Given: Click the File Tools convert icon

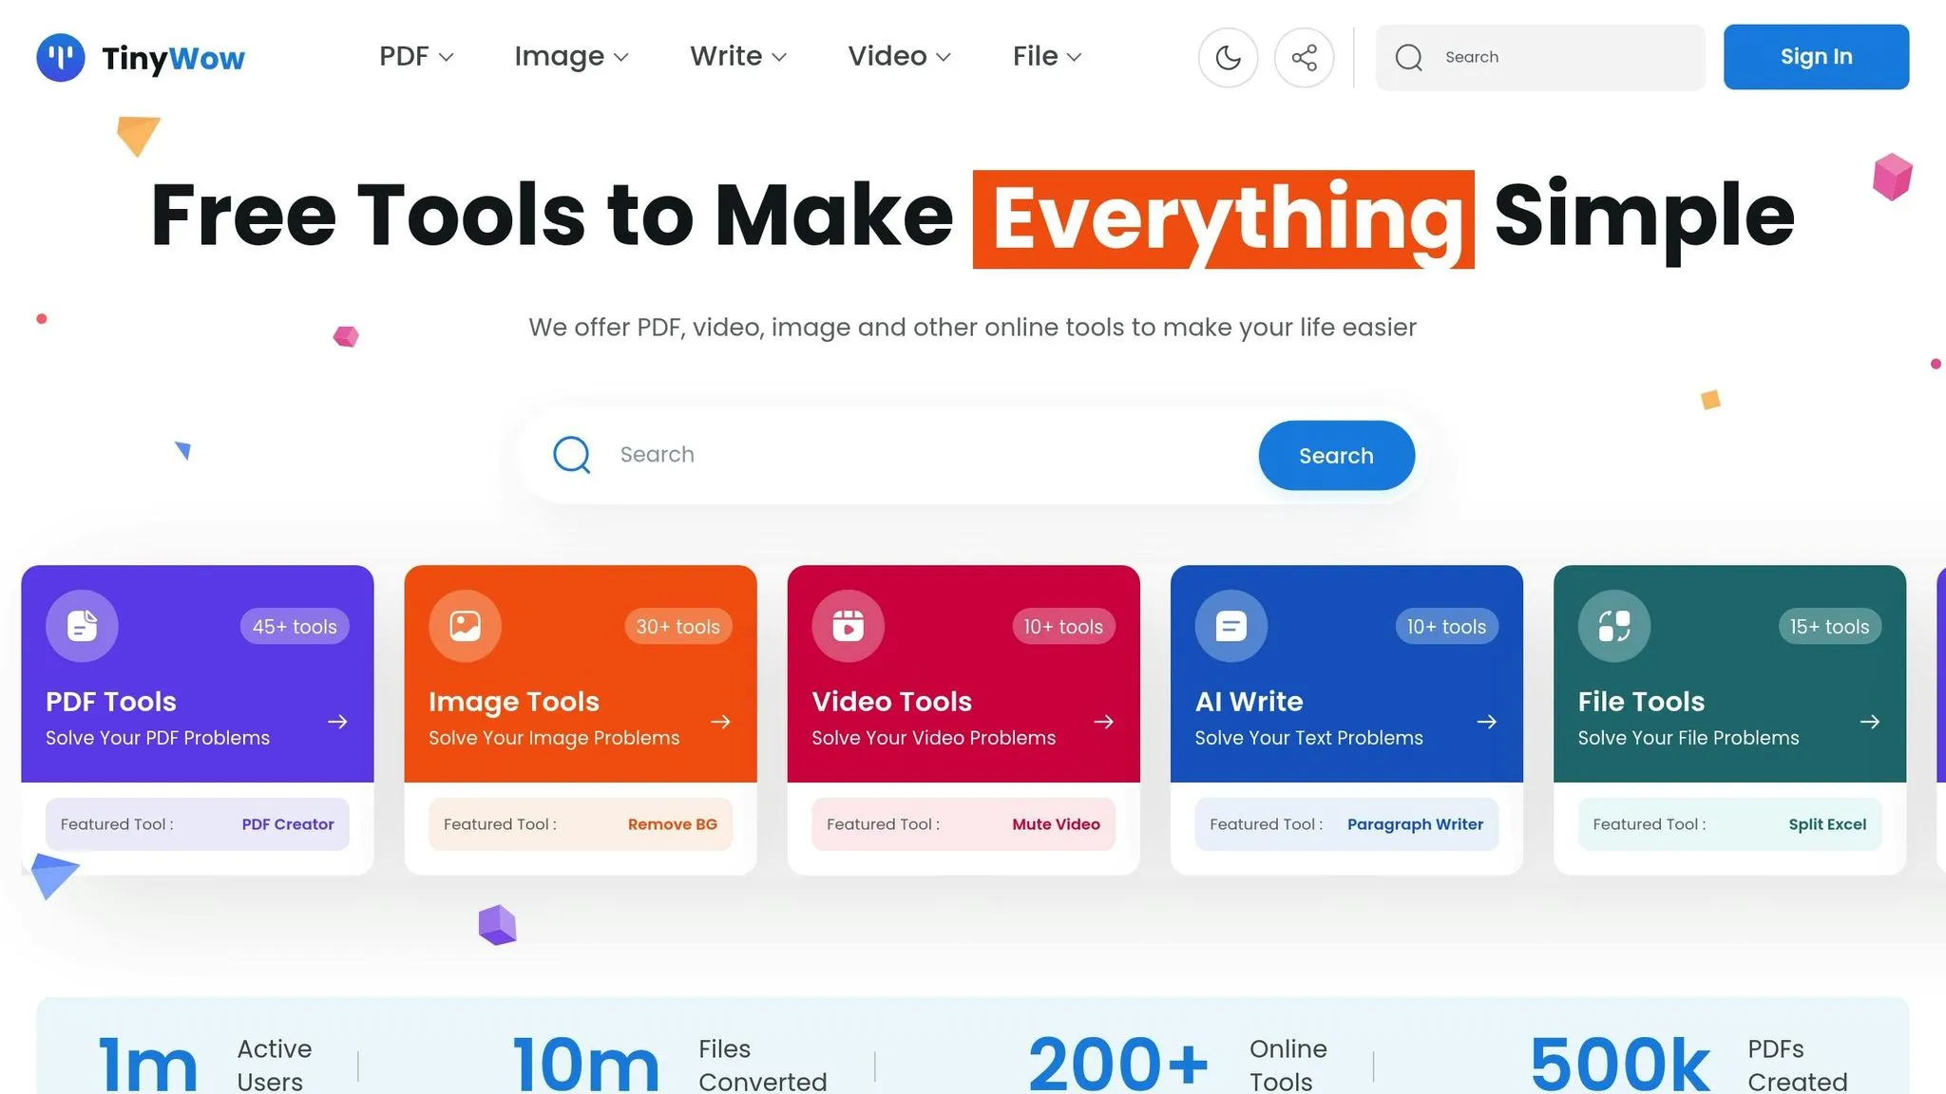Looking at the screenshot, I should (1613, 626).
